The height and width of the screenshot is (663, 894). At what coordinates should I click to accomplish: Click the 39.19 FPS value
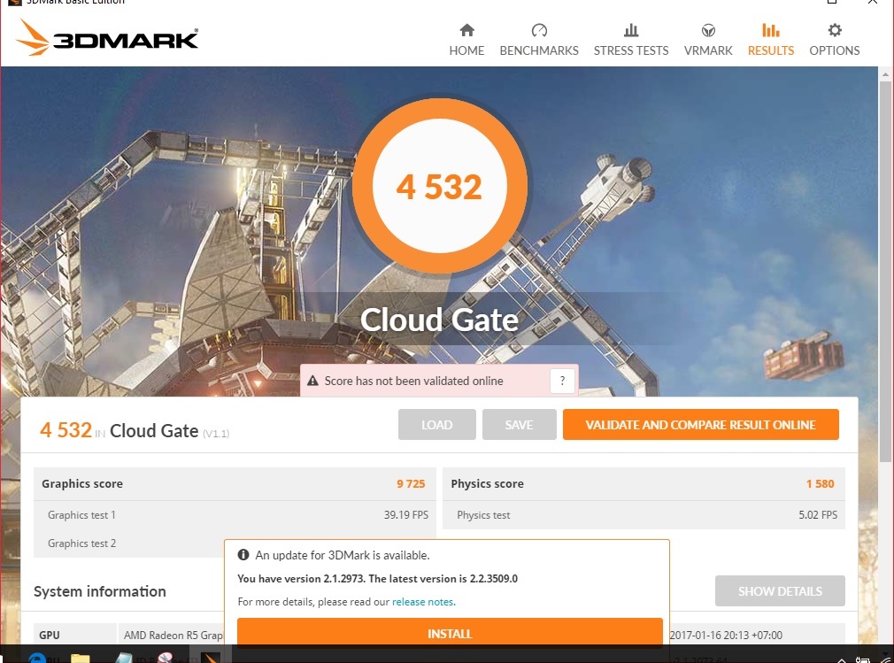coord(406,515)
